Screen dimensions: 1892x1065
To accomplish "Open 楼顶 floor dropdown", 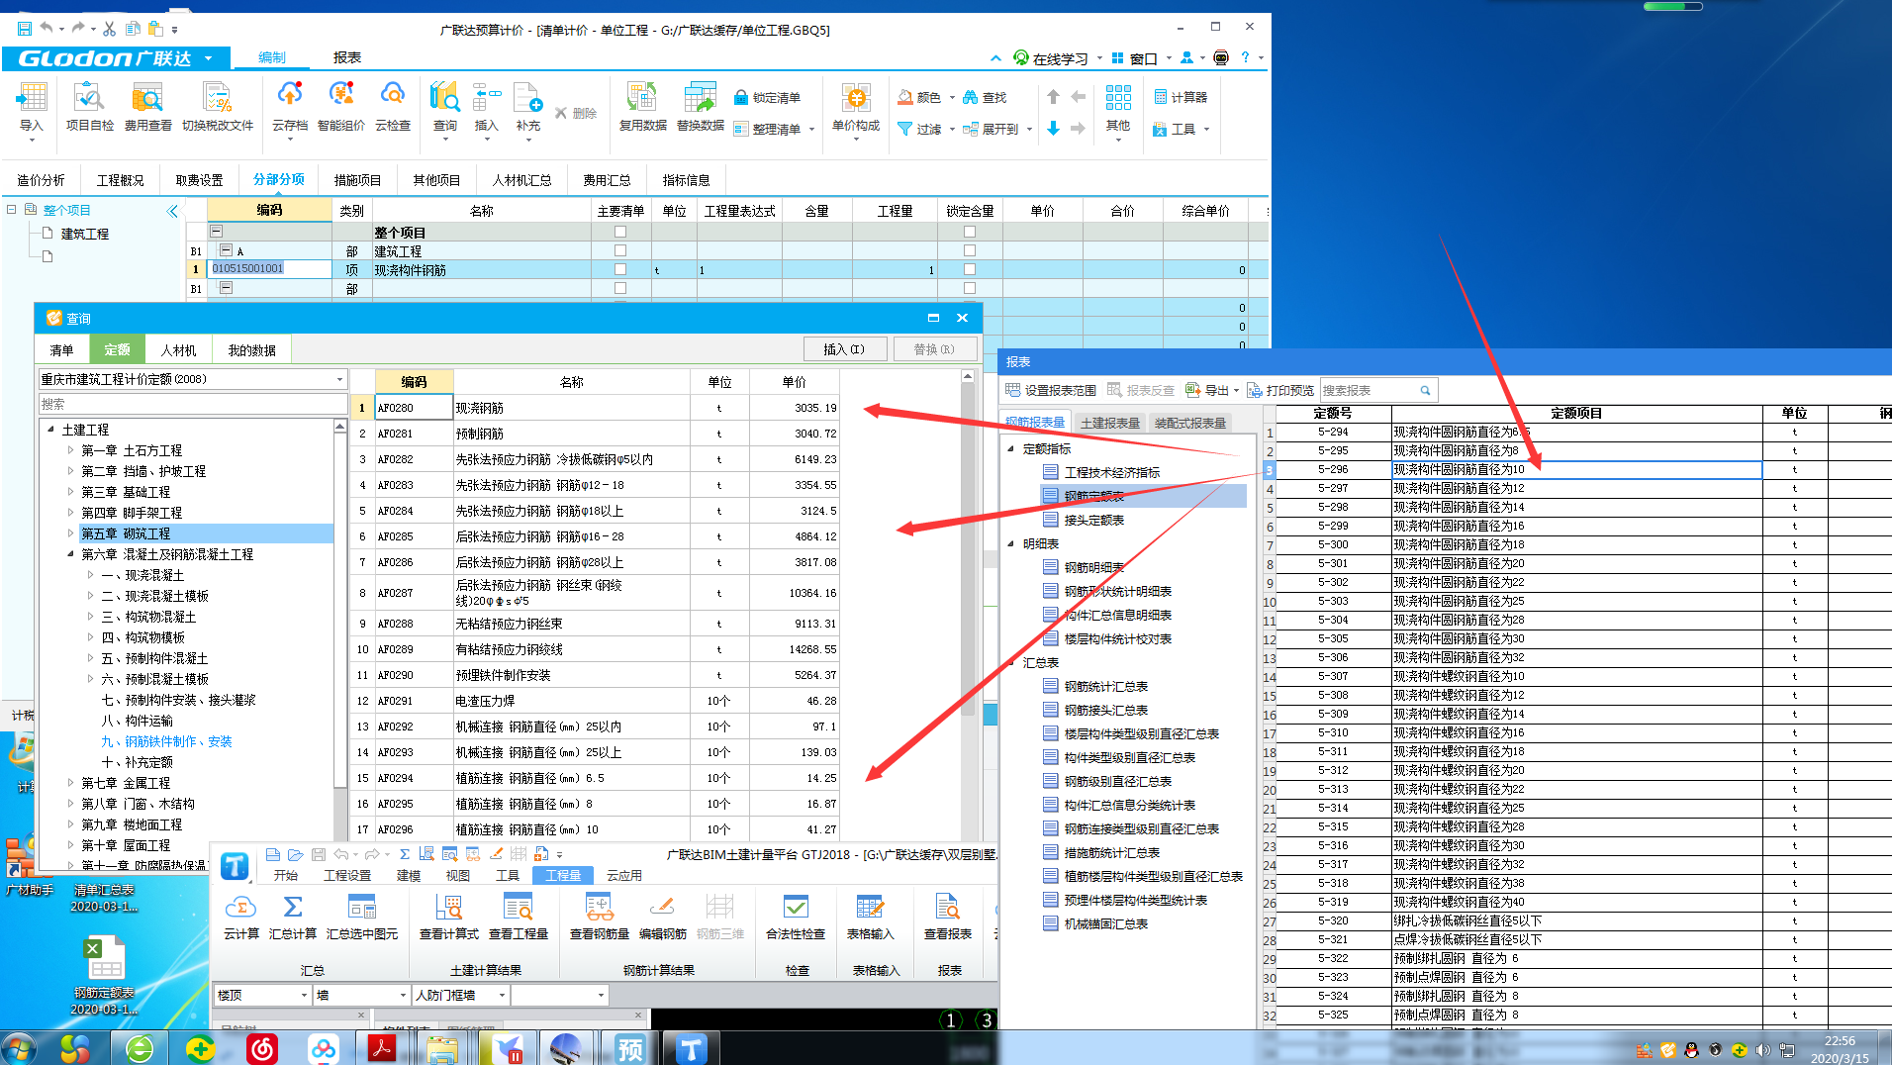I will pos(304,995).
